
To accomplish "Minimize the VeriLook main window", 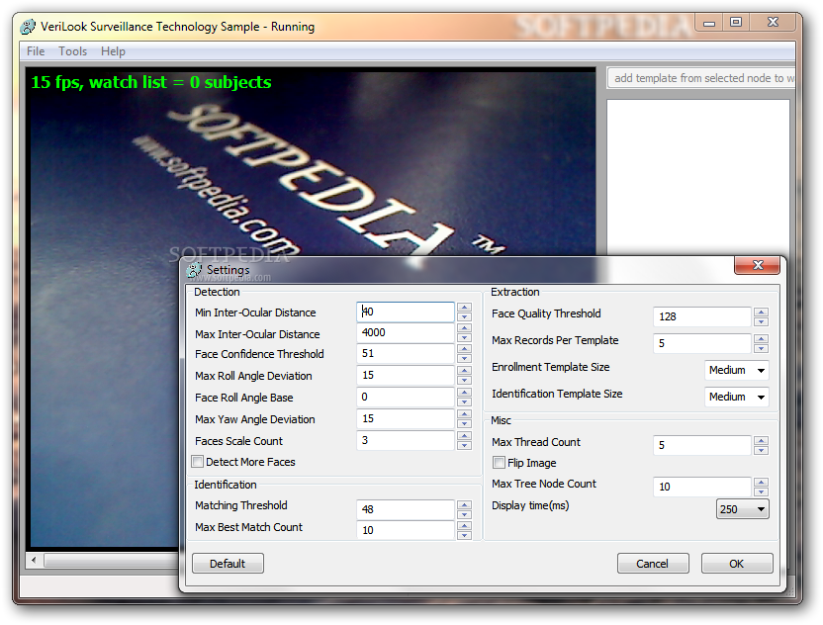I will tap(709, 23).
